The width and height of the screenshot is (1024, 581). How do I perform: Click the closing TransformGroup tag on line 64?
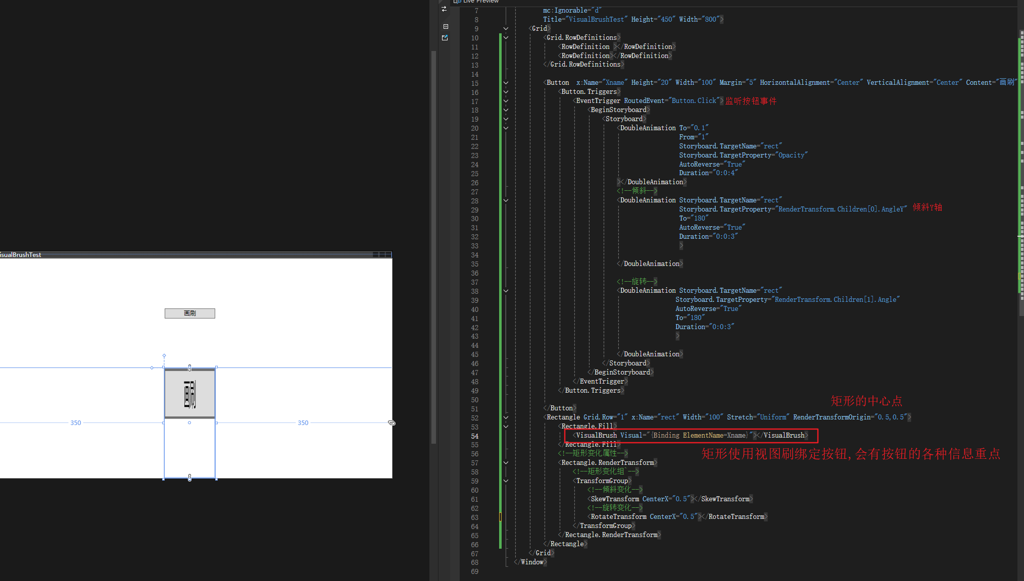coord(604,525)
